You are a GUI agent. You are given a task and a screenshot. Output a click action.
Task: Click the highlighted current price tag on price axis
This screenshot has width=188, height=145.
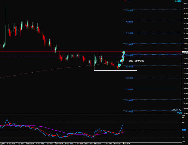[185, 52]
